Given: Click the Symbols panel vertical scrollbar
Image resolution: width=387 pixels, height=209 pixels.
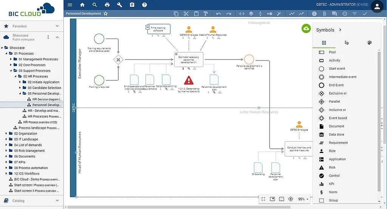Looking at the screenshot, I should coord(379,121).
